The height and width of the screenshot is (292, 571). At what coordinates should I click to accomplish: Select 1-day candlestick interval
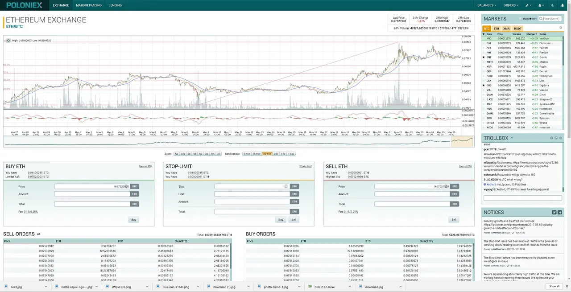pyautogui.click(x=291, y=154)
